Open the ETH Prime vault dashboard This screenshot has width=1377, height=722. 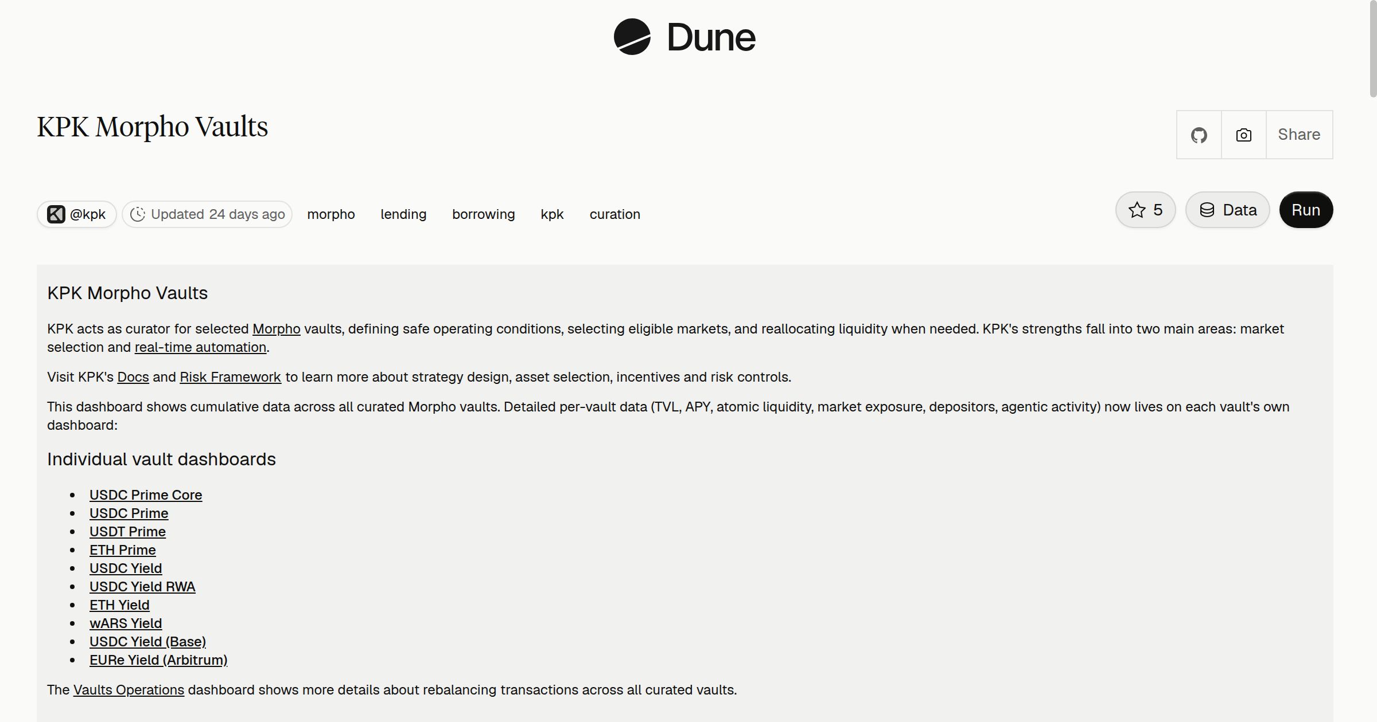[123, 550]
